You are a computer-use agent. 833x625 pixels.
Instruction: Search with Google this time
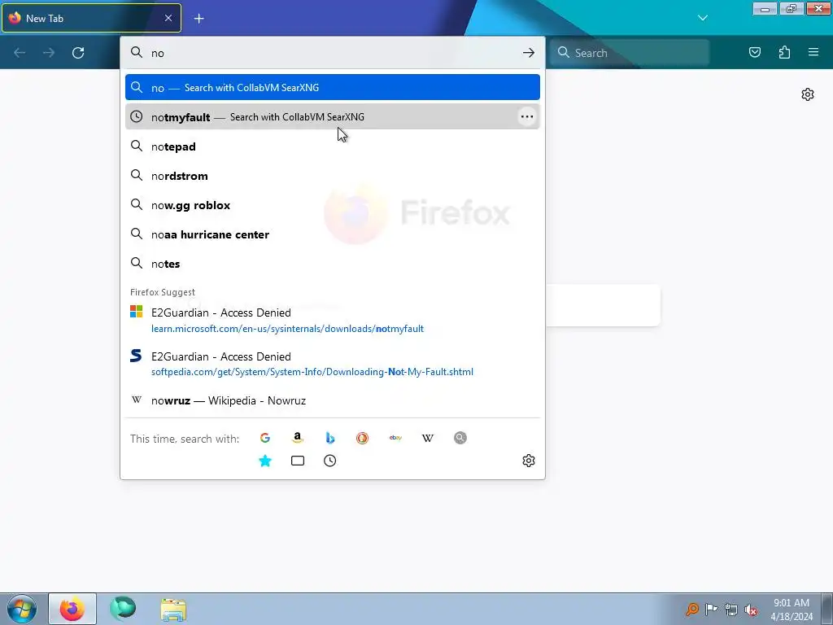(x=265, y=438)
